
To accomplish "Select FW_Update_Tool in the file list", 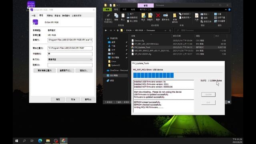I will point(179,47).
